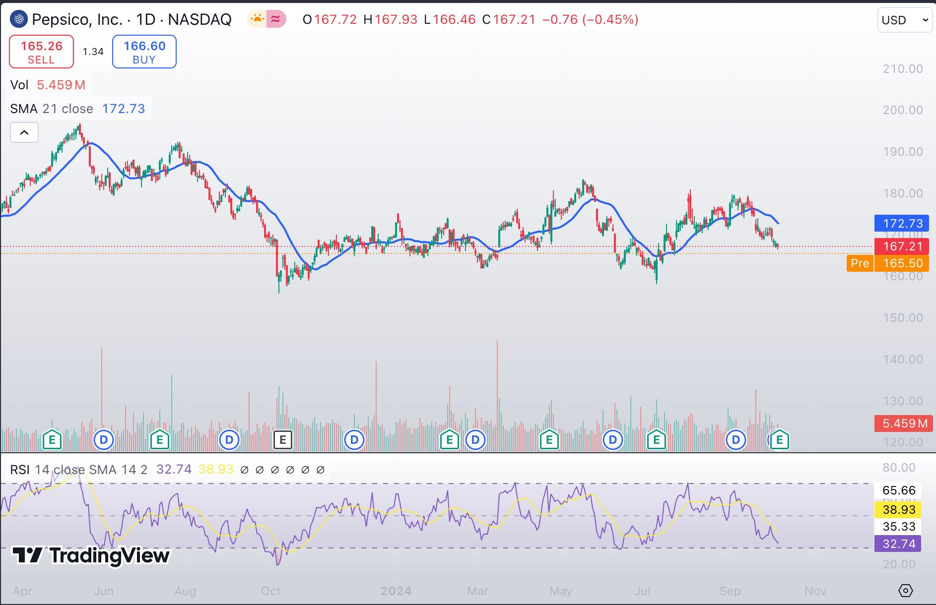This screenshot has height=605, width=936.
Task: Open the dark-outlined earnings marker from October 2023
Action: pos(283,440)
